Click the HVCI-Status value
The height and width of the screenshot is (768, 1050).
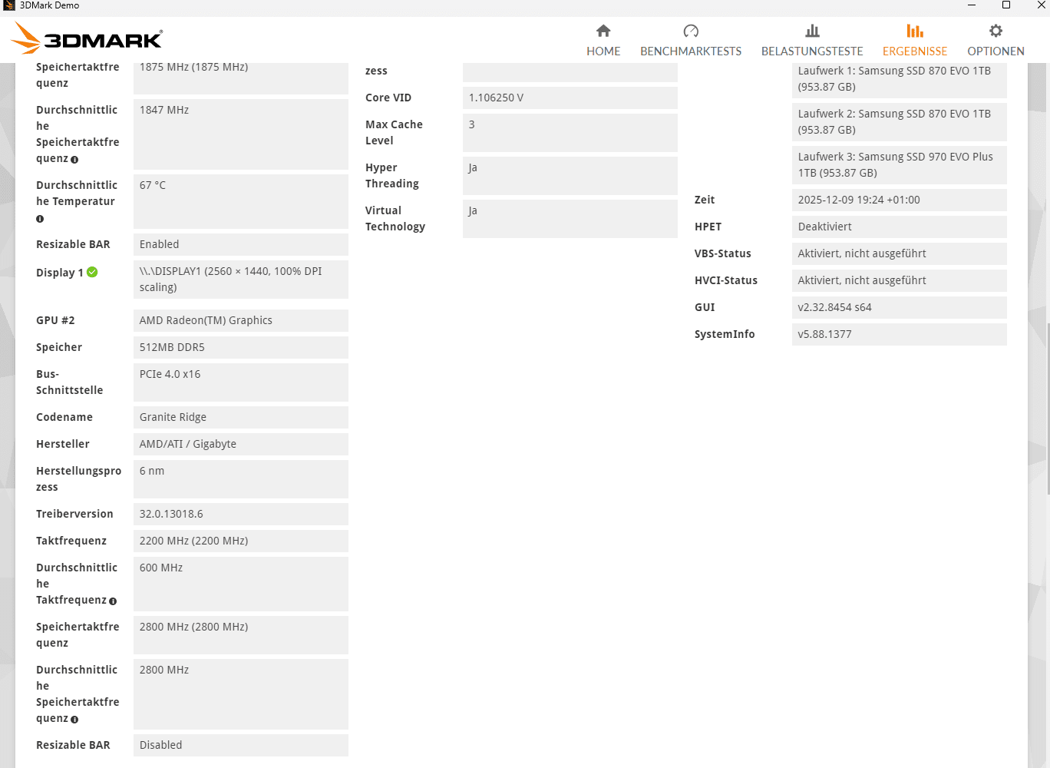point(900,280)
